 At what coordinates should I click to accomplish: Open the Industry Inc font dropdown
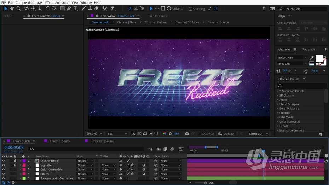(292, 57)
